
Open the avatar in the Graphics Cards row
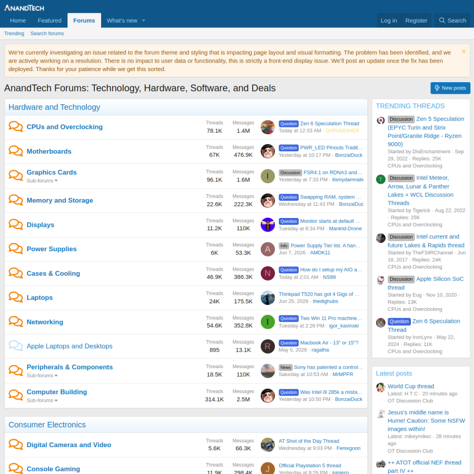(x=268, y=176)
